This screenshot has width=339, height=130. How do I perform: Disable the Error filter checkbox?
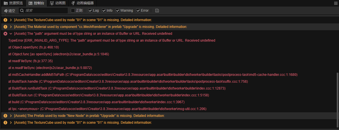(x=138, y=11)
